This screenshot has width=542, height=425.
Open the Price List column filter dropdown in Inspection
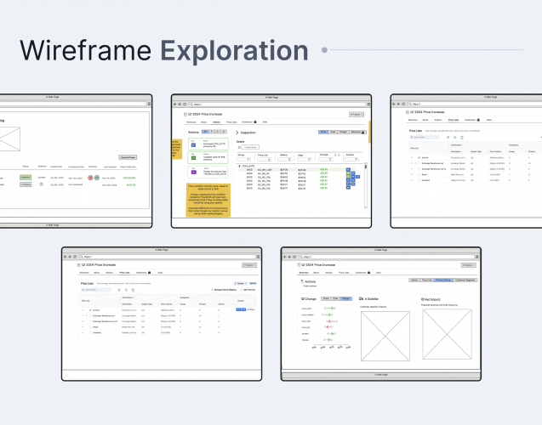click(265, 160)
